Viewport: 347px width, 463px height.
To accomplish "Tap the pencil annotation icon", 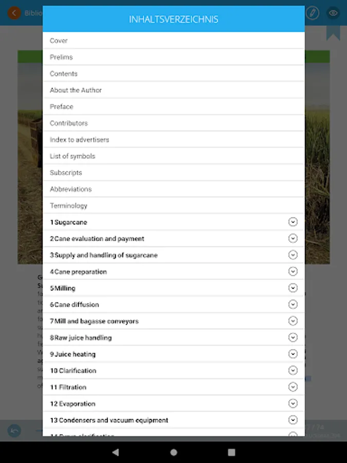I will [x=312, y=13].
